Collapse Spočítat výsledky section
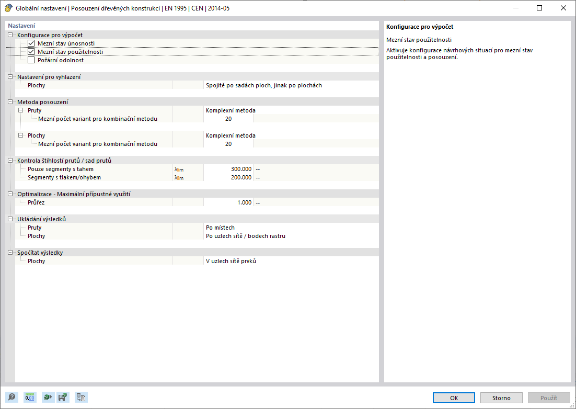The width and height of the screenshot is (576, 409). (x=10, y=253)
